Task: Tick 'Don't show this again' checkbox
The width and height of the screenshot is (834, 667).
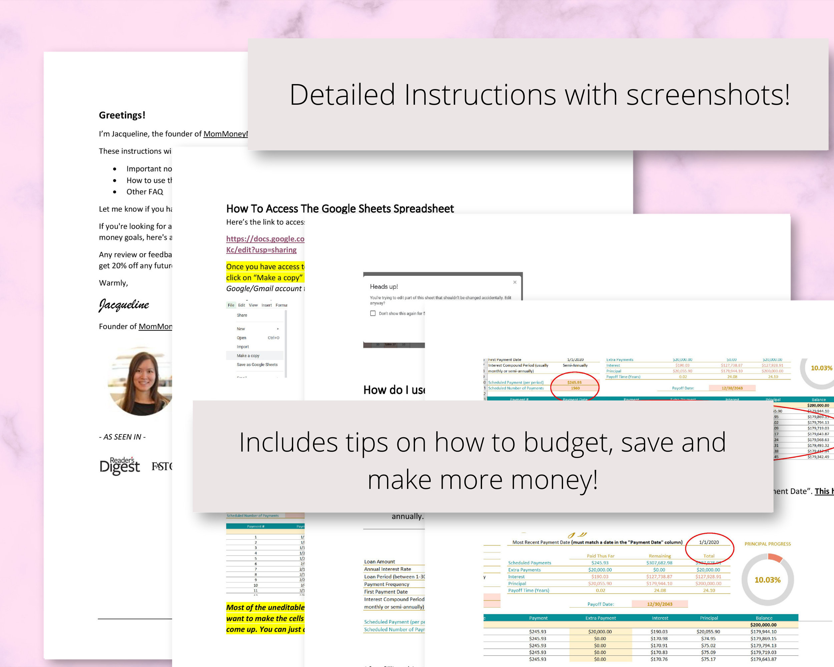Action: (x=373, y=313)
